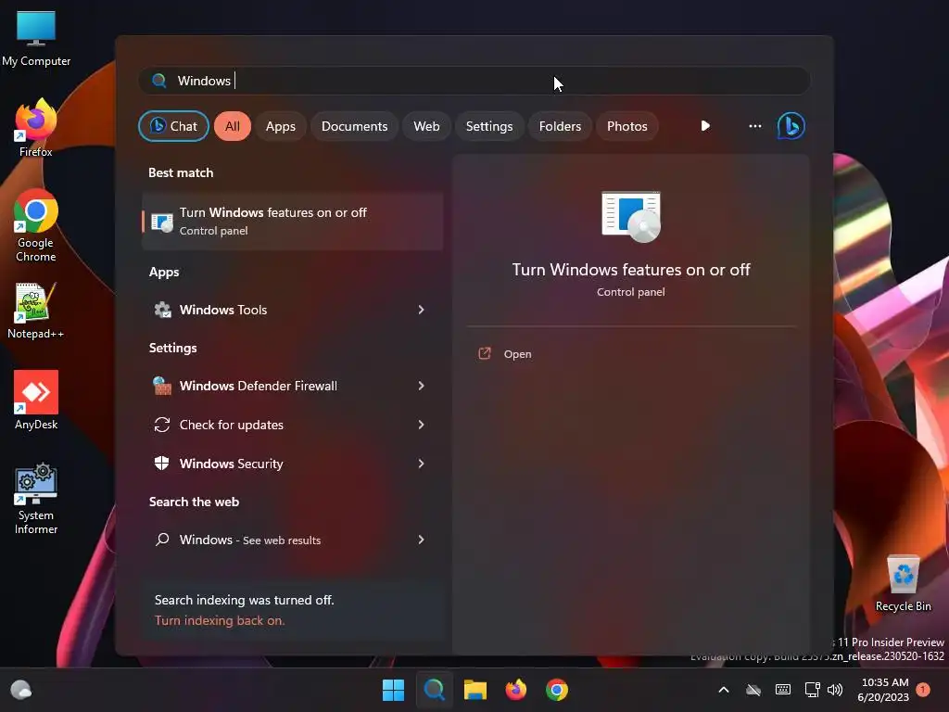This screenshot has height=712, width=949.
Task: Click large Windows features icon in preview pane
Action: pos(630,217)
